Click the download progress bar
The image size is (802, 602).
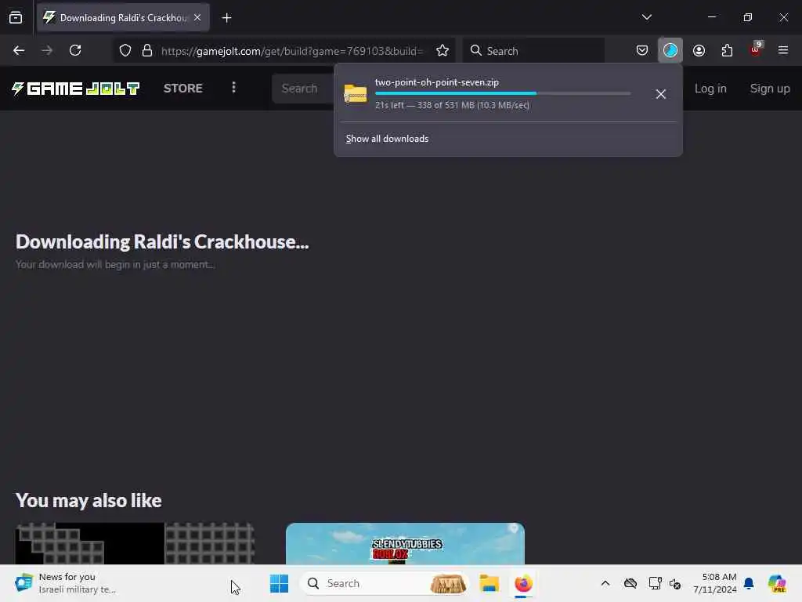point(502,94)
